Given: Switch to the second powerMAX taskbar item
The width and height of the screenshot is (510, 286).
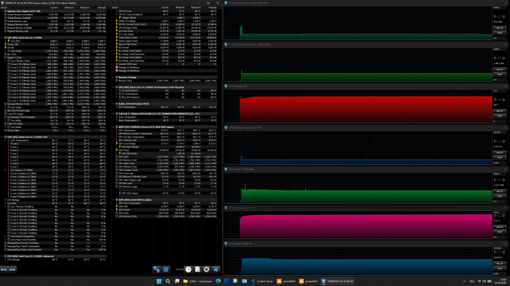Looking at the screenshot, I should coord(308,281).
